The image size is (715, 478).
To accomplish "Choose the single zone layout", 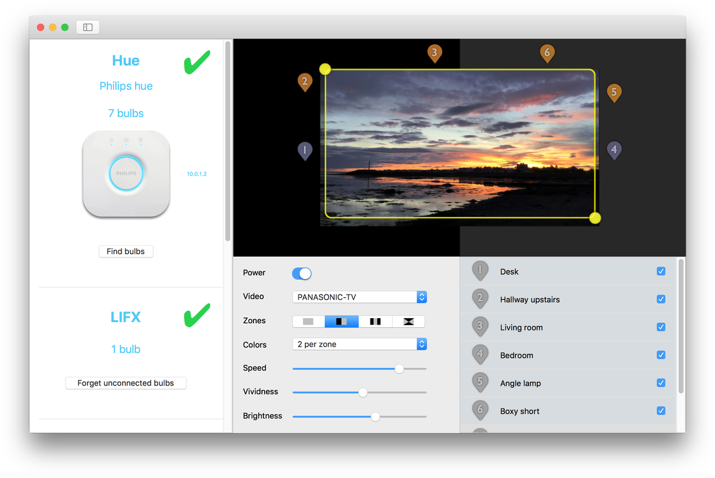I will 308,321.
